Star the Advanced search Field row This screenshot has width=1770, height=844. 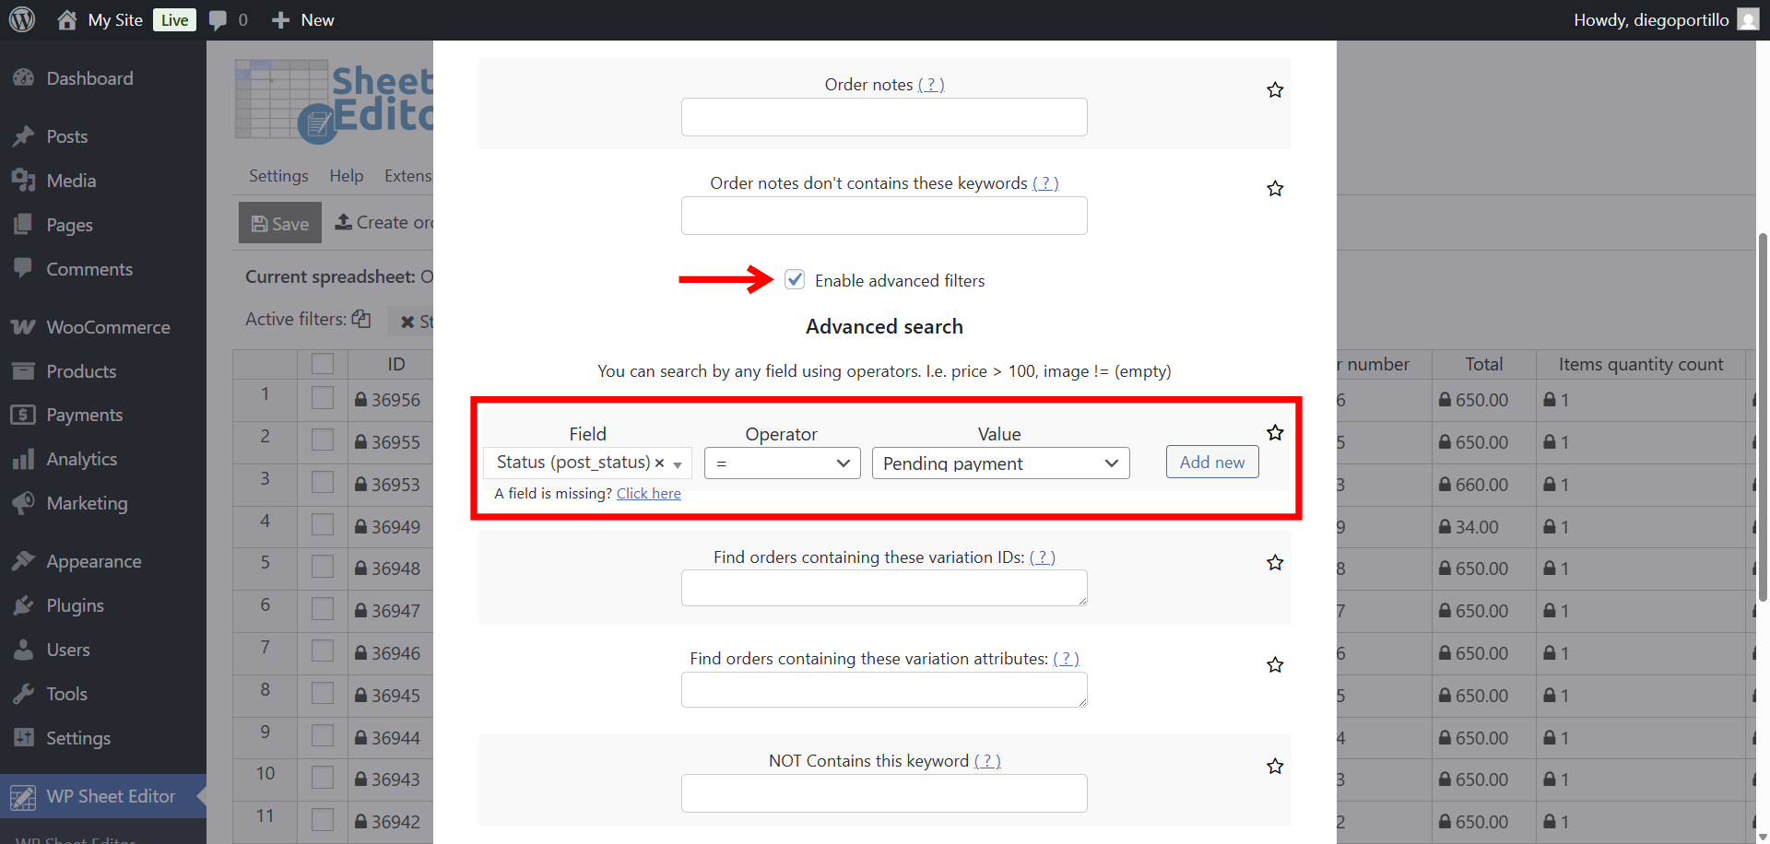pos(1274,433)
